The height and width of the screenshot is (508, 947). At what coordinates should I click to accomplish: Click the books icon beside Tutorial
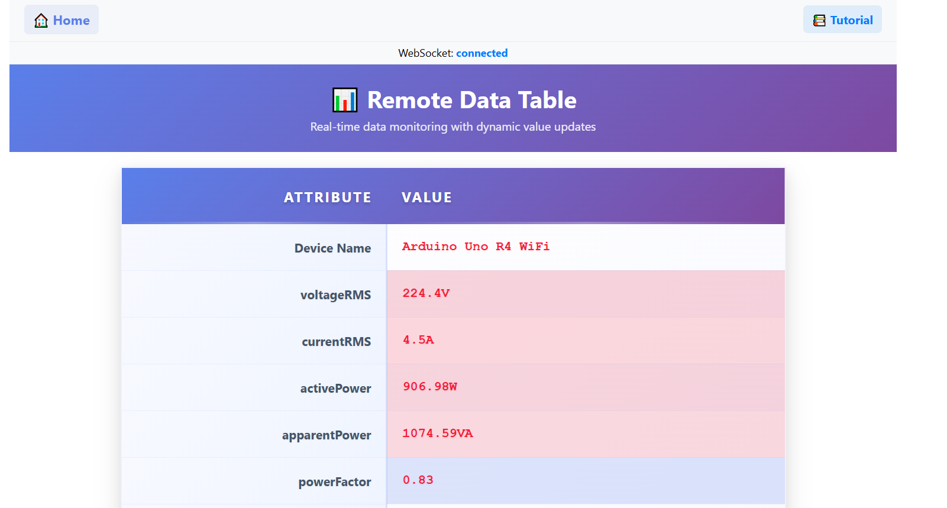[819, 21]
